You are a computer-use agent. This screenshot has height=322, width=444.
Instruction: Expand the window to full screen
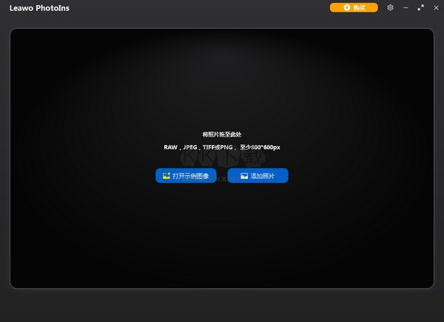pyautogui.click(x=421, y=7)
